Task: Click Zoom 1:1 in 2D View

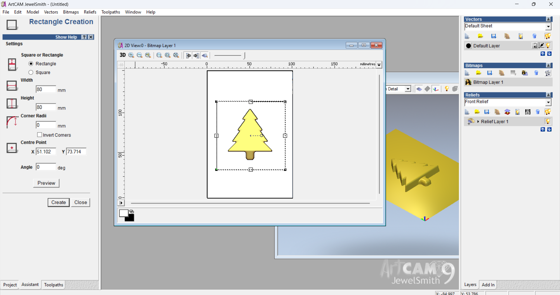Action: (159, 55)
